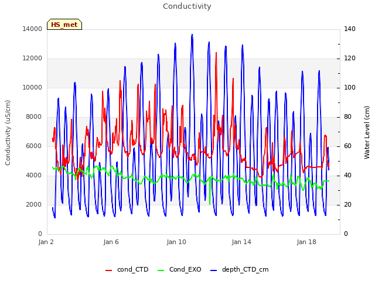This screenshot has height=281, width=375.
Task: Click the 10000 left axis tick label
Action: click(x=32, y=87)
